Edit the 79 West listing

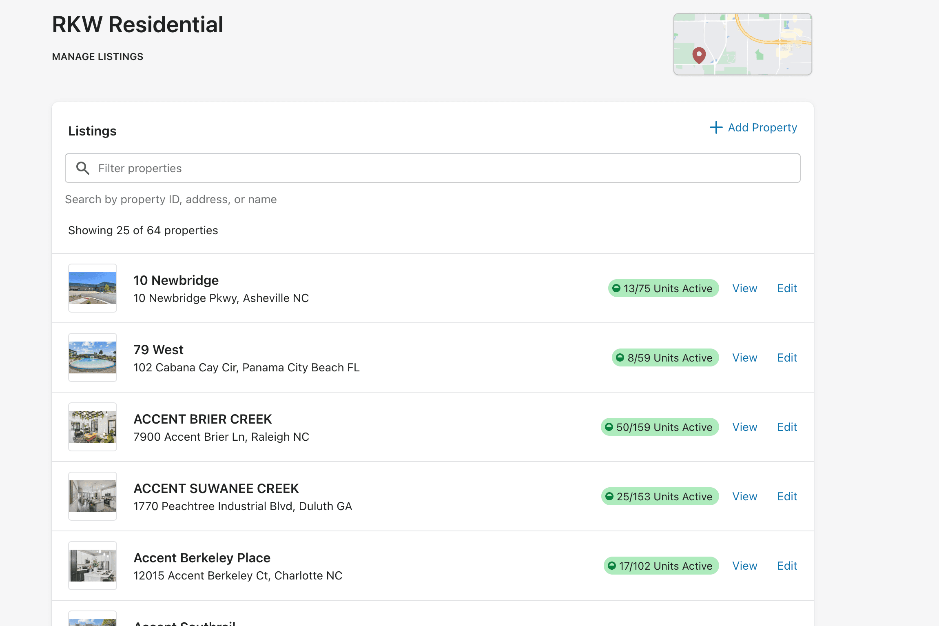(787, 358)
